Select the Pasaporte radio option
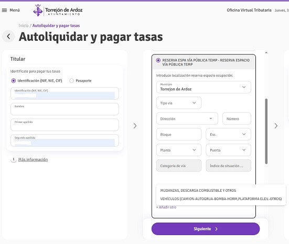Image resolution: width=289 pixels, height=244 pixels. pyautogui.click(x=71, y=81)
